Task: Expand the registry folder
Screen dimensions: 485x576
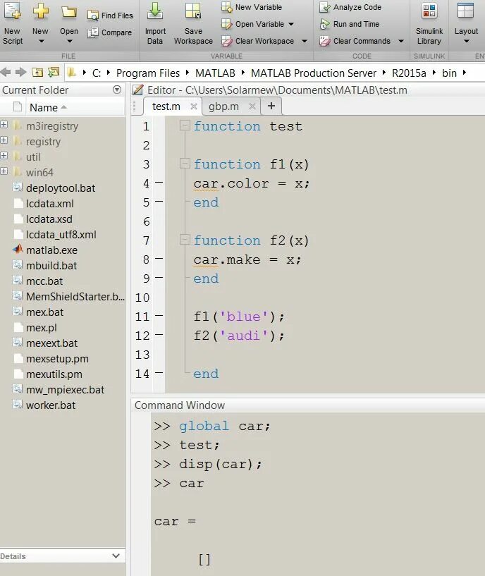Action: [4, 140]
